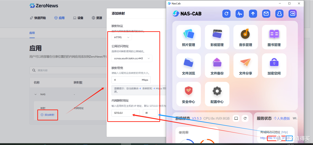Open 资源 in ZeroNews navigation

click(x=97, y=18)
